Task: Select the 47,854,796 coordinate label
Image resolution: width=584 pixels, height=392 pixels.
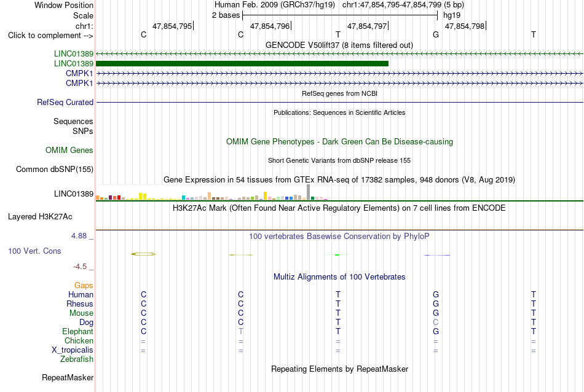Action: (270, 26)
